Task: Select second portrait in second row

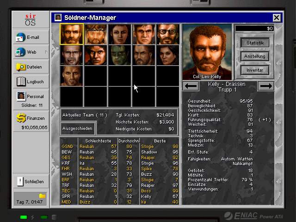Action: (x=96, y=55)
